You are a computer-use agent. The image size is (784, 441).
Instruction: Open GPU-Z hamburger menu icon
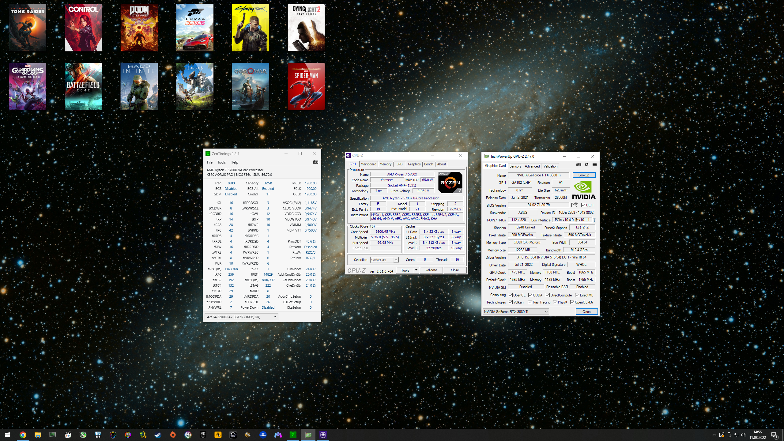coord(594,164)
